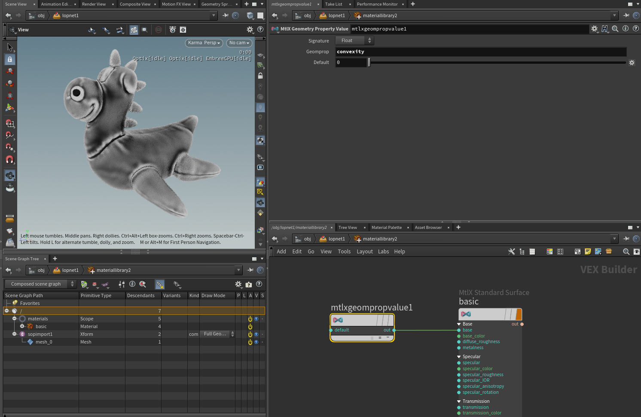Click the mtlxgeompropvalue1 node icon
The height and width of the screenshot is (417, 641).
338,320
